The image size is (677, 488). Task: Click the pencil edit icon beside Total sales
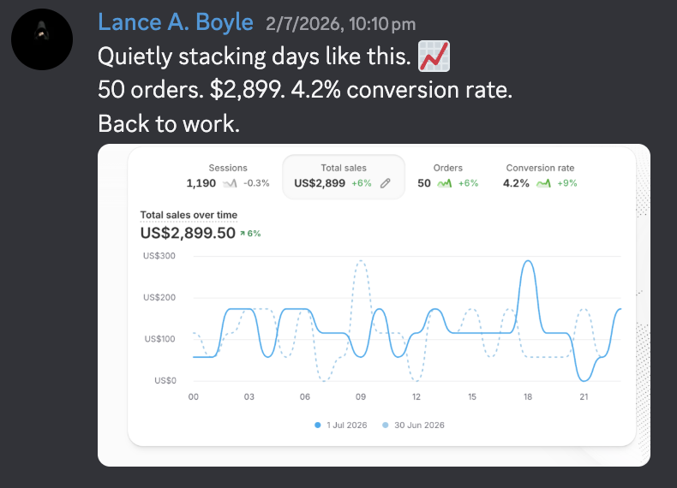point(385,183)
